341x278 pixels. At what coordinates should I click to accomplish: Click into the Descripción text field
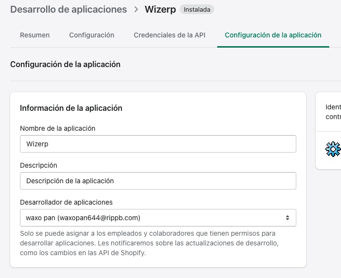tap(158, 181)
